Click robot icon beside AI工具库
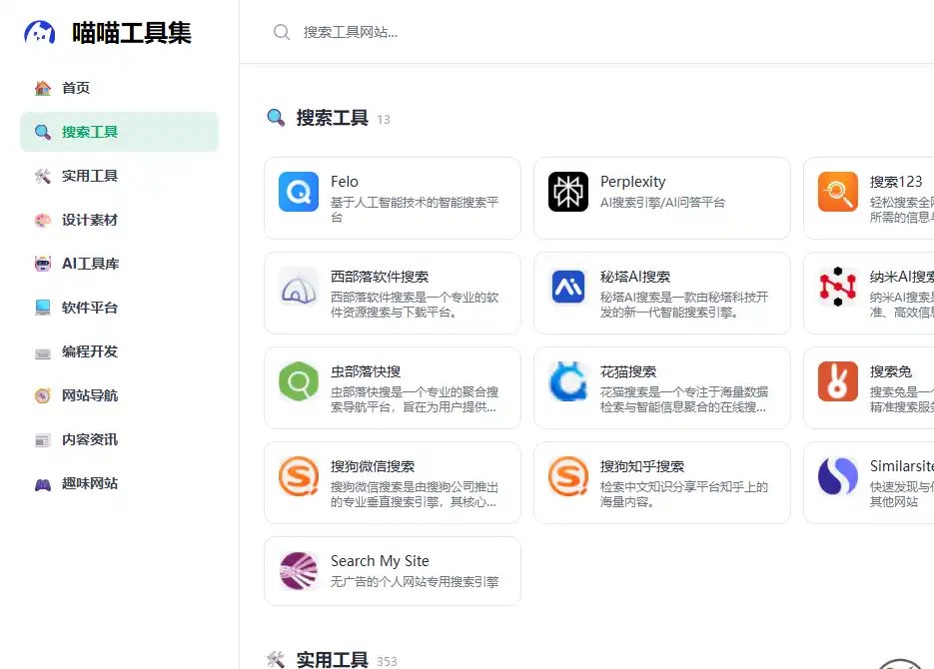The width and height of the screenshot is (934, 669). click(x=43, y=264)
